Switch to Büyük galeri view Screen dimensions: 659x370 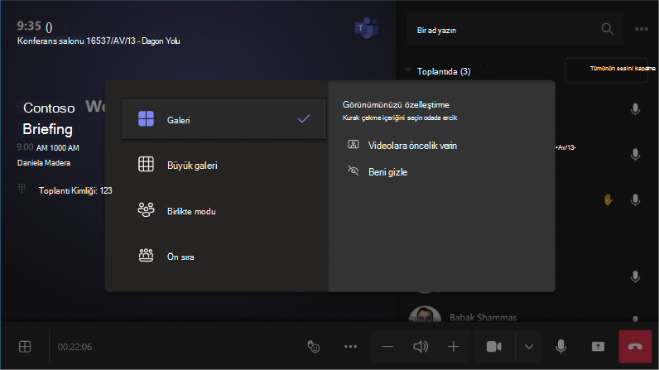point(224,165)
